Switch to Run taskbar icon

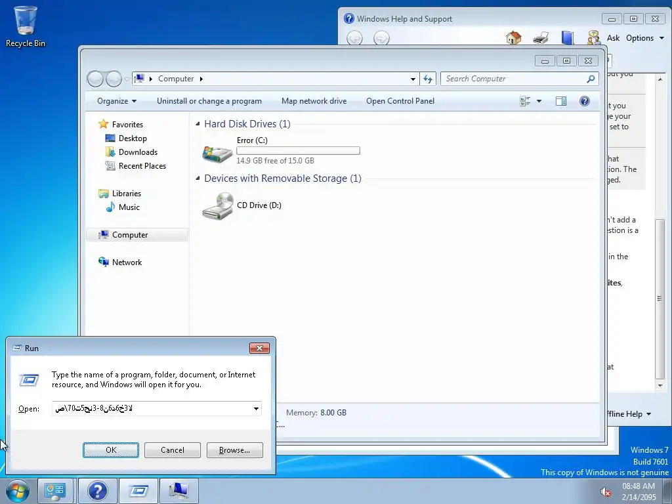(138, 491)
